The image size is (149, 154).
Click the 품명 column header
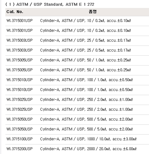92,12
